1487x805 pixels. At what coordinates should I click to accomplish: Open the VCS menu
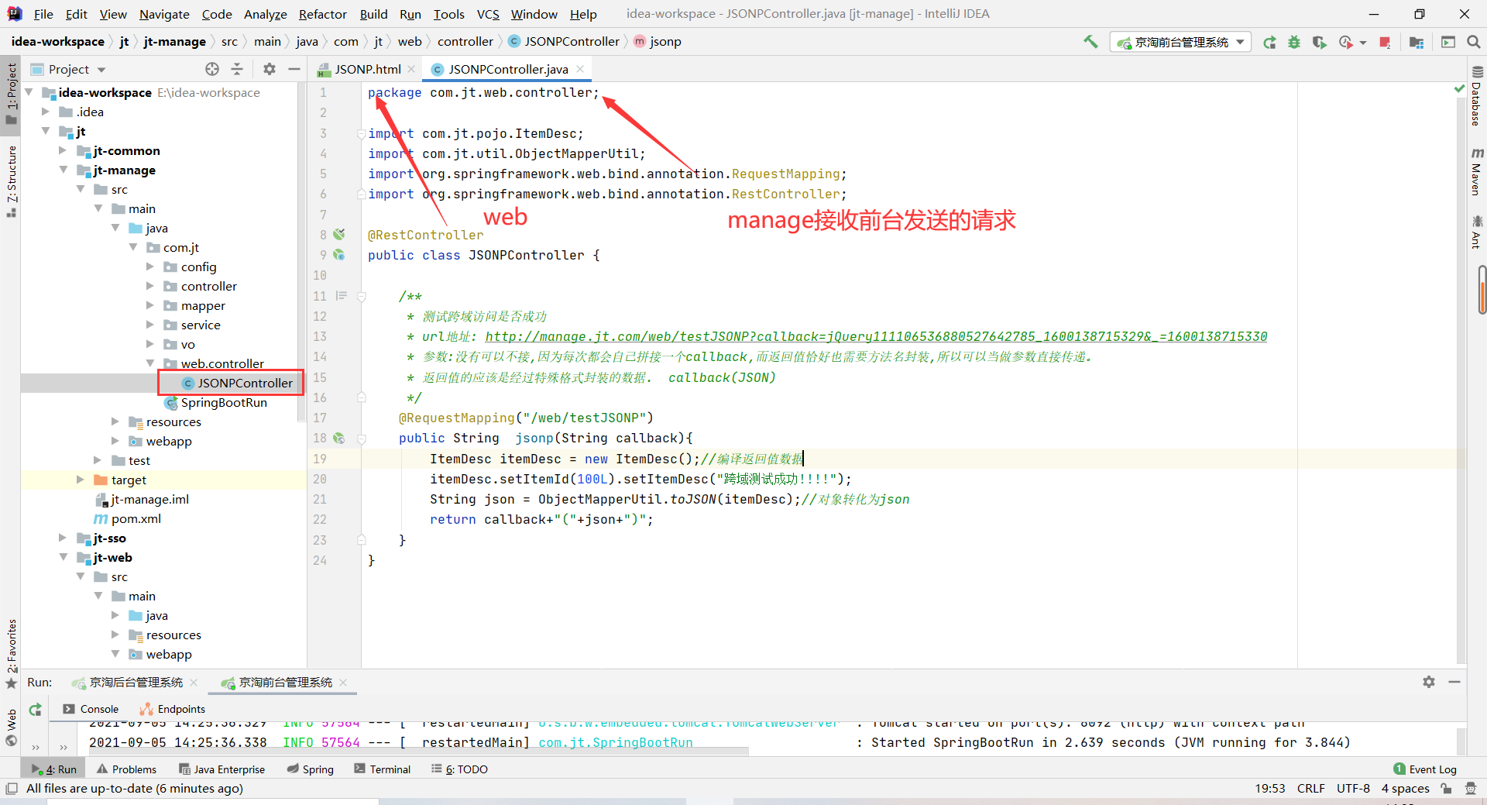488,14
